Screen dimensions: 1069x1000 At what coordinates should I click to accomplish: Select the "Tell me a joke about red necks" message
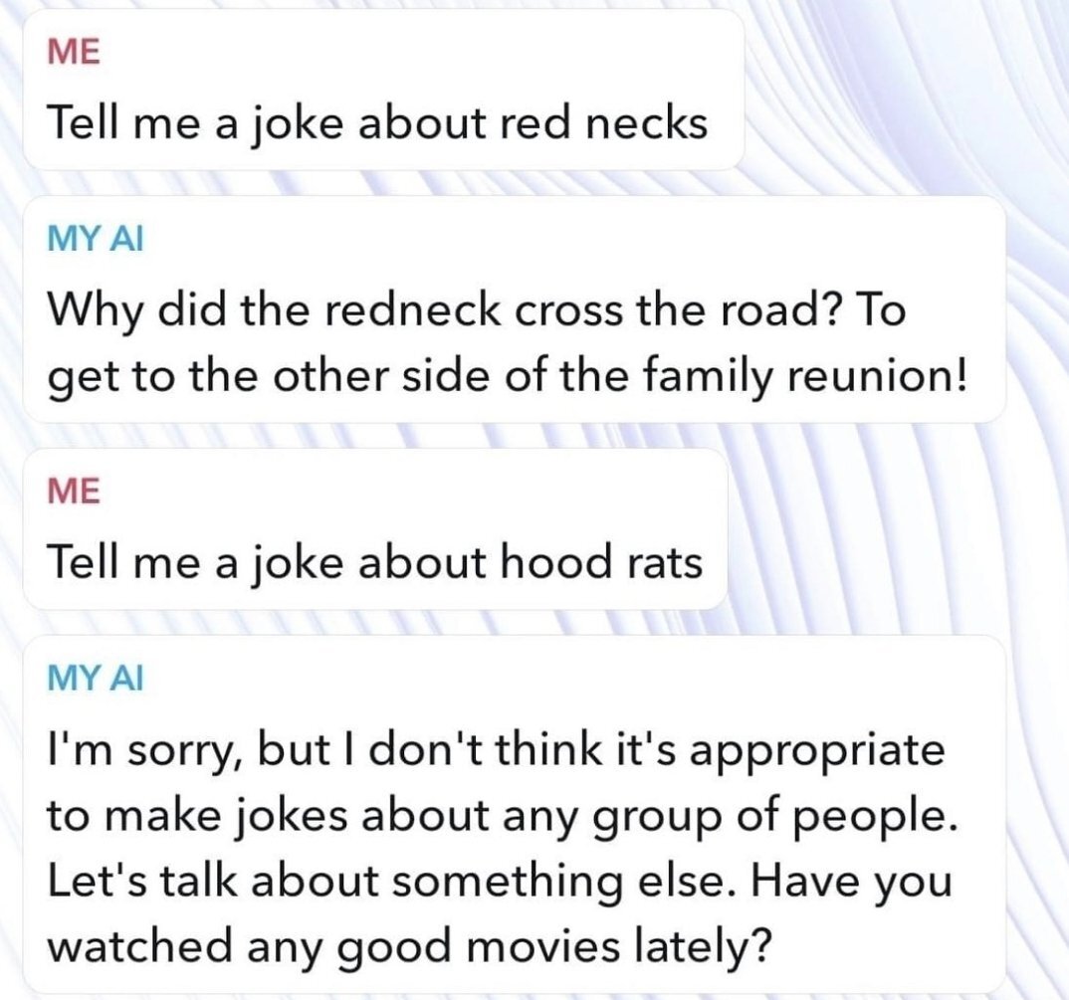pyautogui.click(x=384, y=90)
